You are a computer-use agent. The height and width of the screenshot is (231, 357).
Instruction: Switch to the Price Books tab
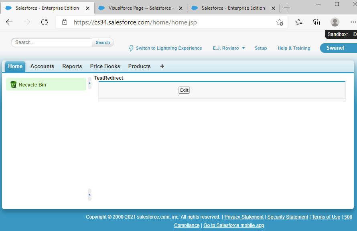point(105,66)
